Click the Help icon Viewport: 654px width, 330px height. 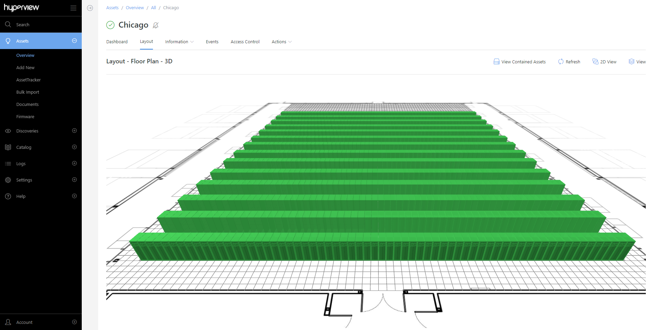(8, 196)
